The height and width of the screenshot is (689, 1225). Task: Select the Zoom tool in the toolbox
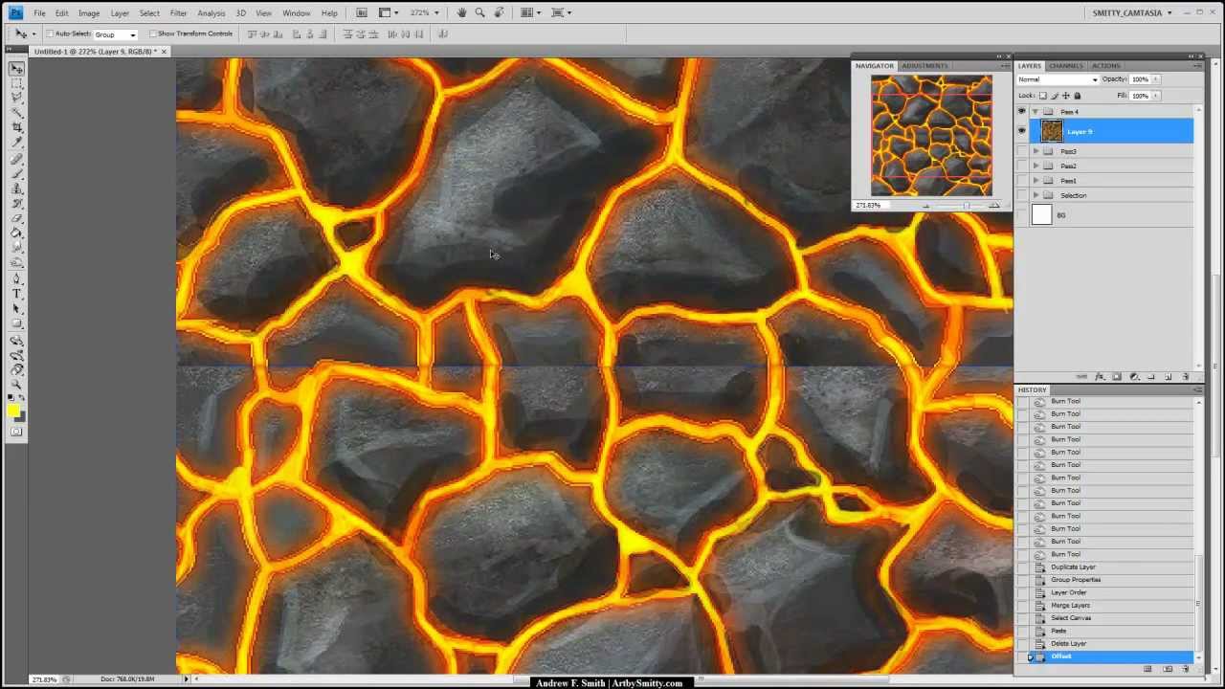[x=17, y=384]
